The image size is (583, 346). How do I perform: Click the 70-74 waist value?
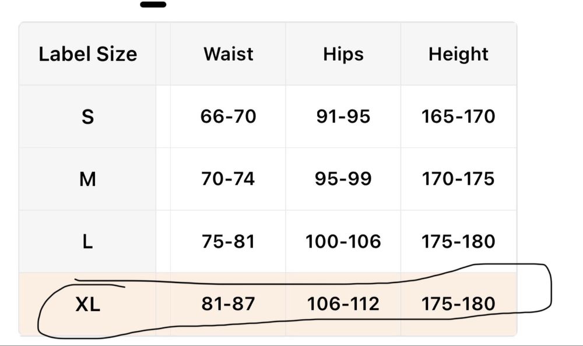click(228, 179)
